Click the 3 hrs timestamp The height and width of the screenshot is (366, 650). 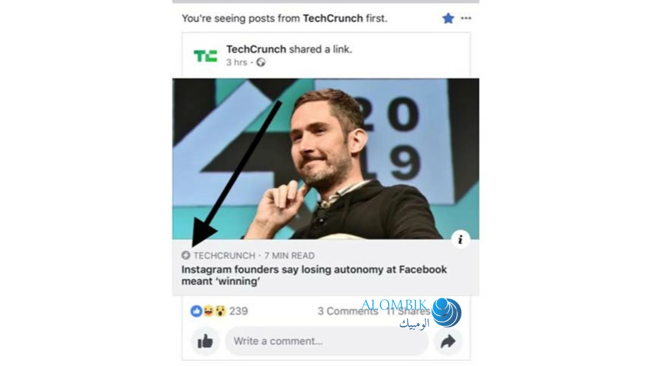(x=237, y=62)
